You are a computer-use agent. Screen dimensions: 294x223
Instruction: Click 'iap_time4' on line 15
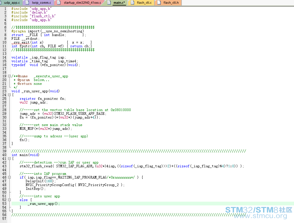point(67,61)
